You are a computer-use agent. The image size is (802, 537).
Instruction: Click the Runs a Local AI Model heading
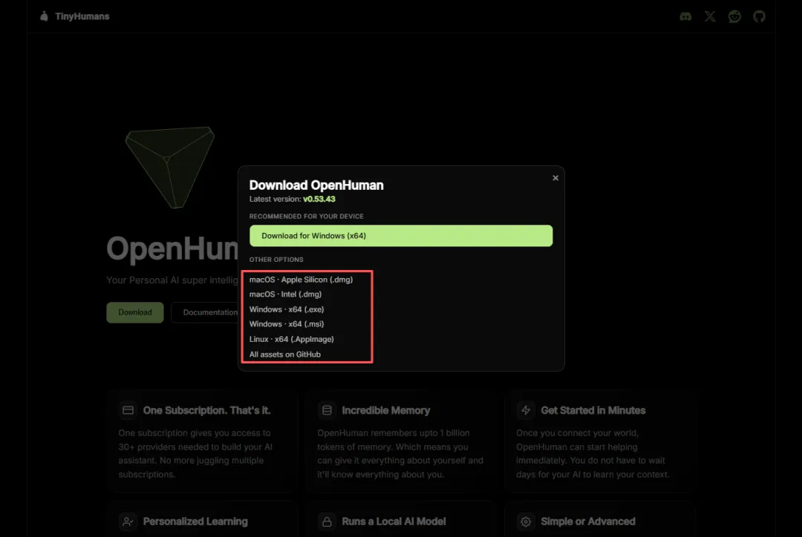[x=394, y=521]
